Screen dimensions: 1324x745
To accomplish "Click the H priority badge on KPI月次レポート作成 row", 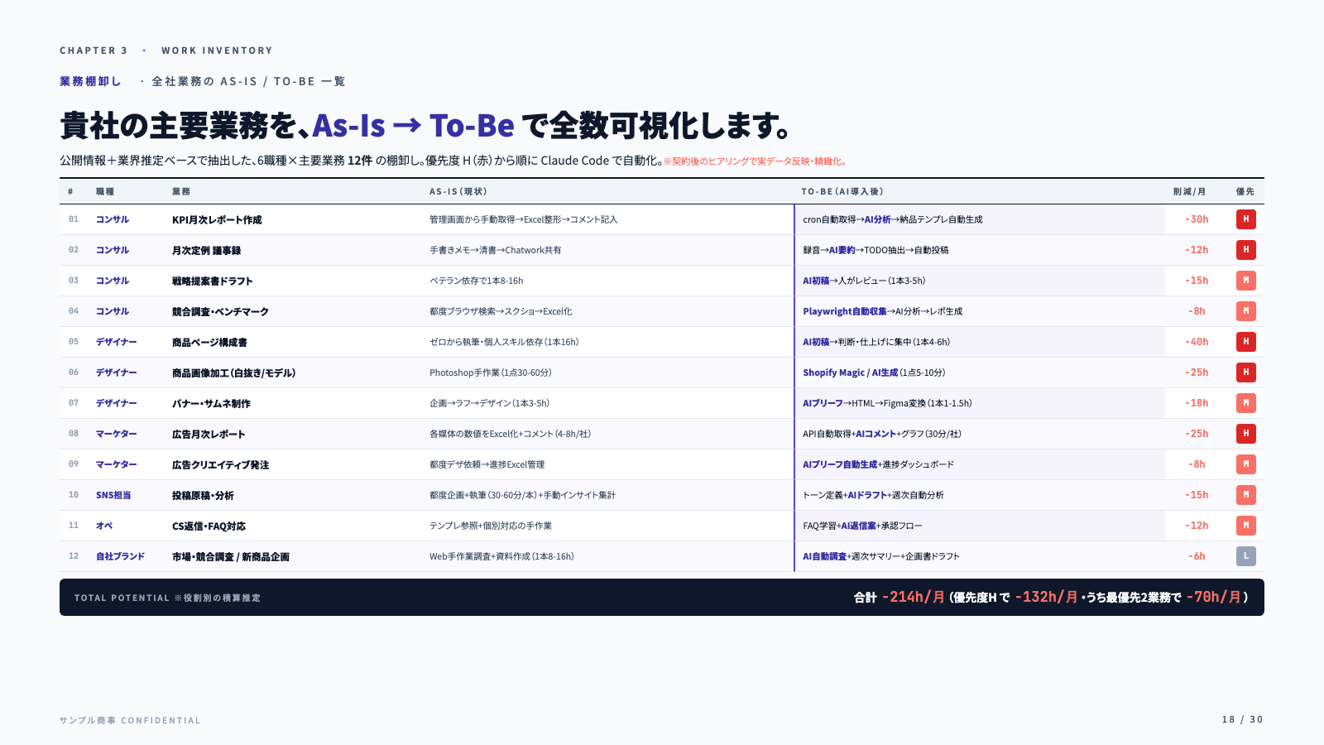I will pos(1246,219).
